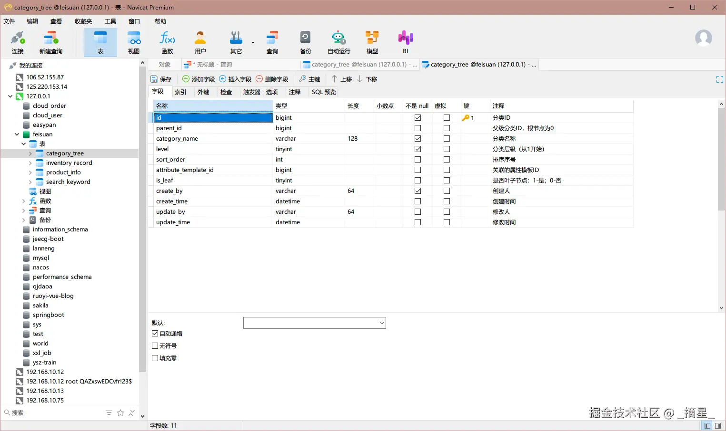Toggle 不是 null for parent_id
726x431 pixels.
[418, 128]
